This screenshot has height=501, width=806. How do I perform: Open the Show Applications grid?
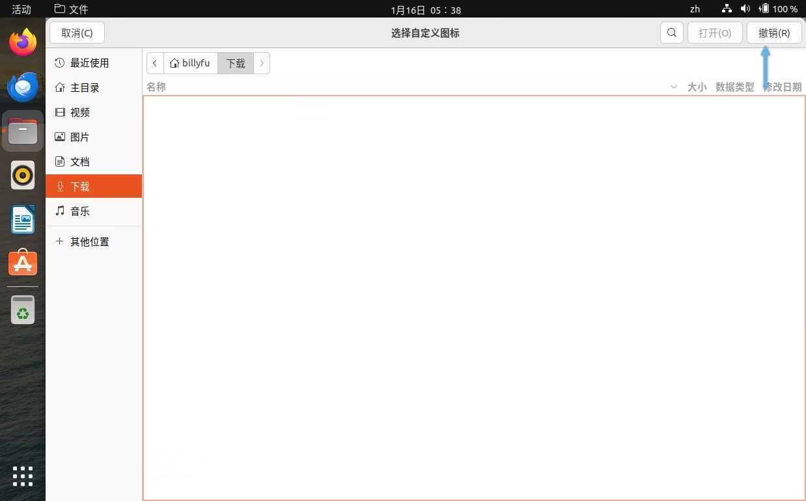point(22,476)
